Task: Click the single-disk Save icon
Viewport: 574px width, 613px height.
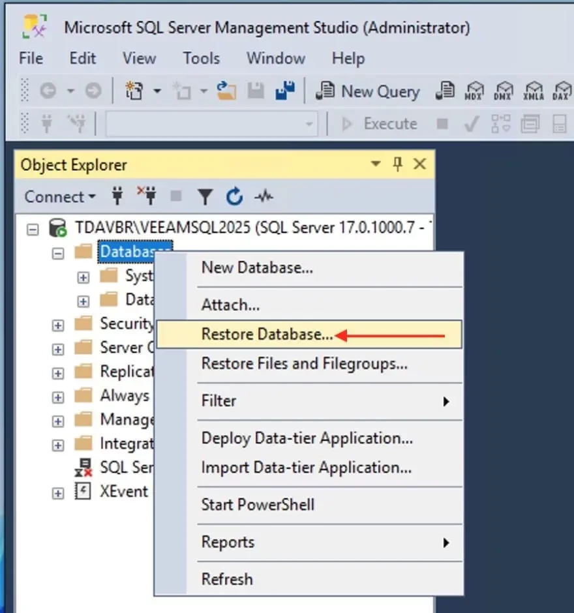Action: point(256,91)
